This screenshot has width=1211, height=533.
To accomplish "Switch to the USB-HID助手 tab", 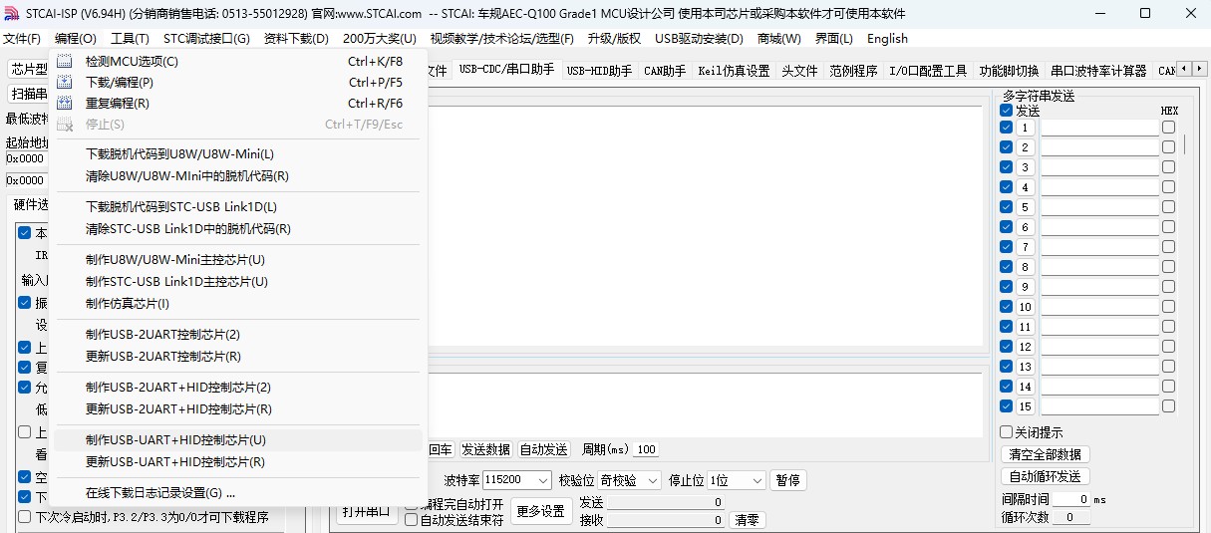I will 599,71.
